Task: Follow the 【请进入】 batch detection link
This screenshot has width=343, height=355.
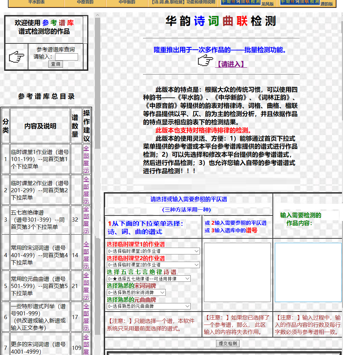Action: 231,64
